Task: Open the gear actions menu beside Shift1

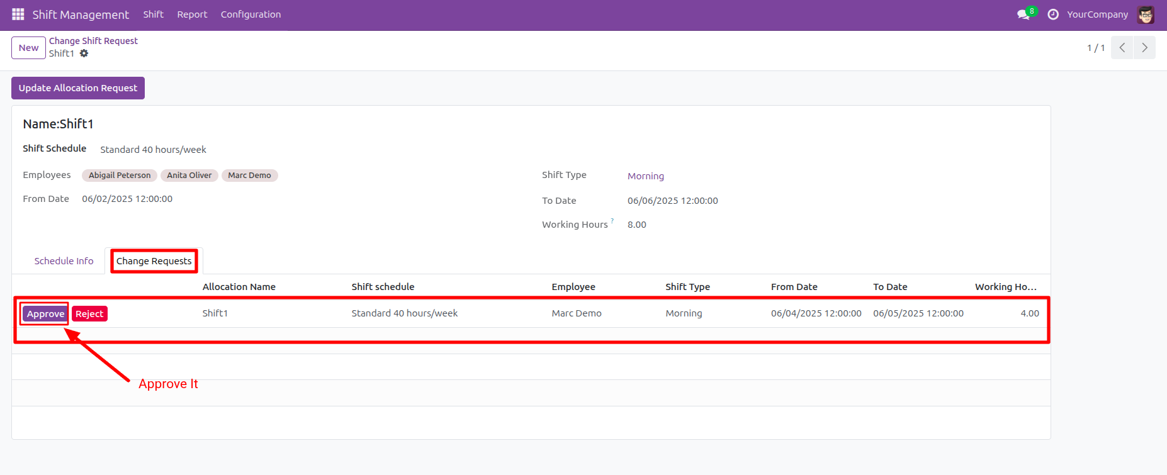Action: pyautogui.click(x=84, y=53)
